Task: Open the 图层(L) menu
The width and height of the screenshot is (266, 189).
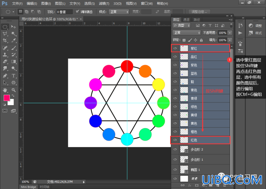Action: (x=60, y=3)
